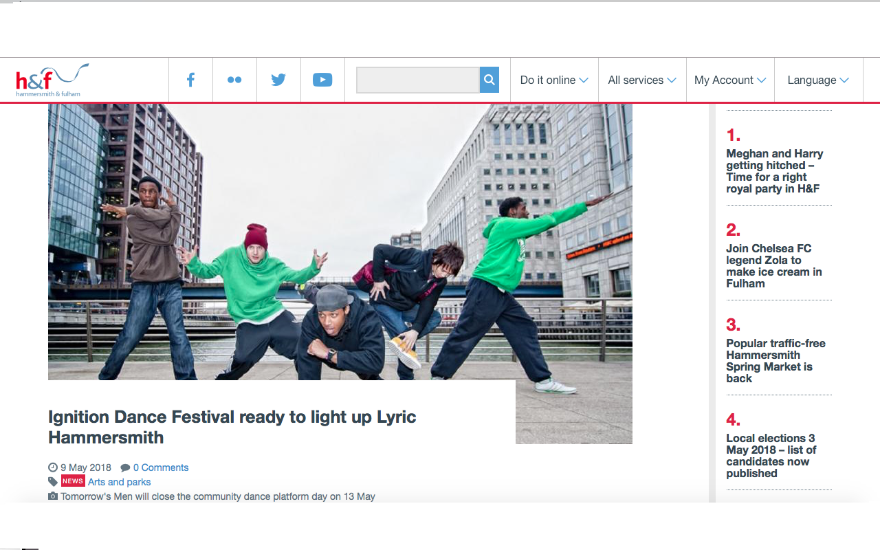Click the 0 Comments link

pyautogui.click(x=161, y=467)
